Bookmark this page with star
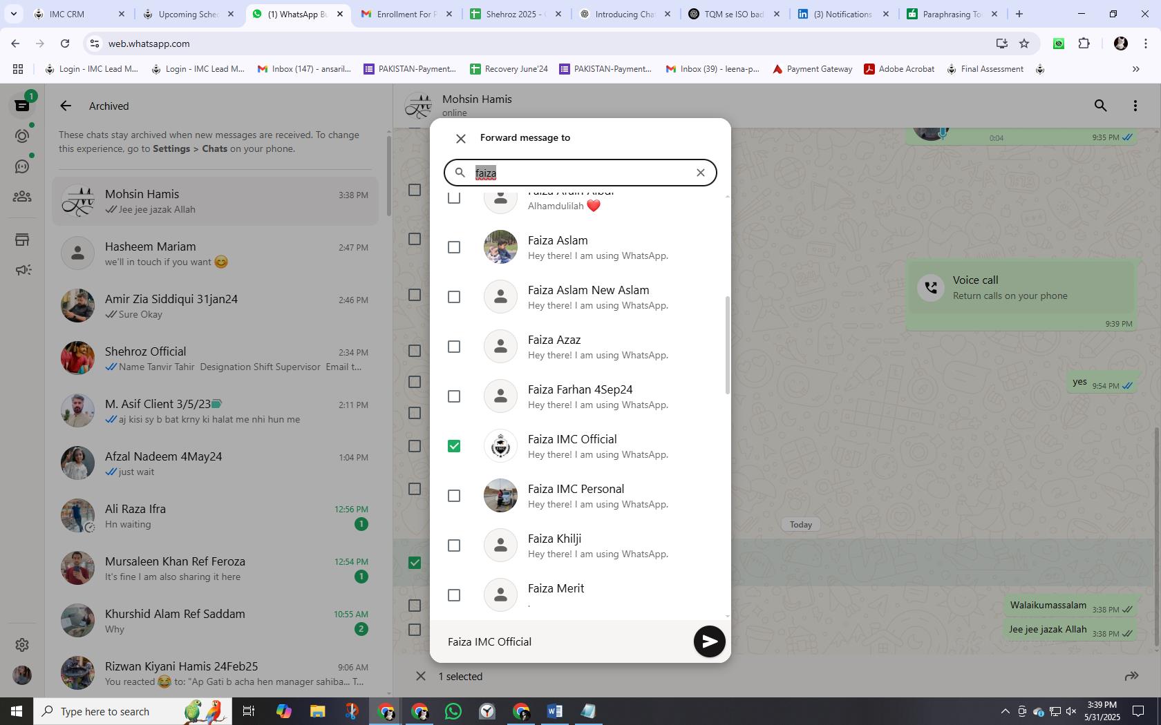Screen dimensions: 1161x725 pyautogui.click(x=1024, y=43)
